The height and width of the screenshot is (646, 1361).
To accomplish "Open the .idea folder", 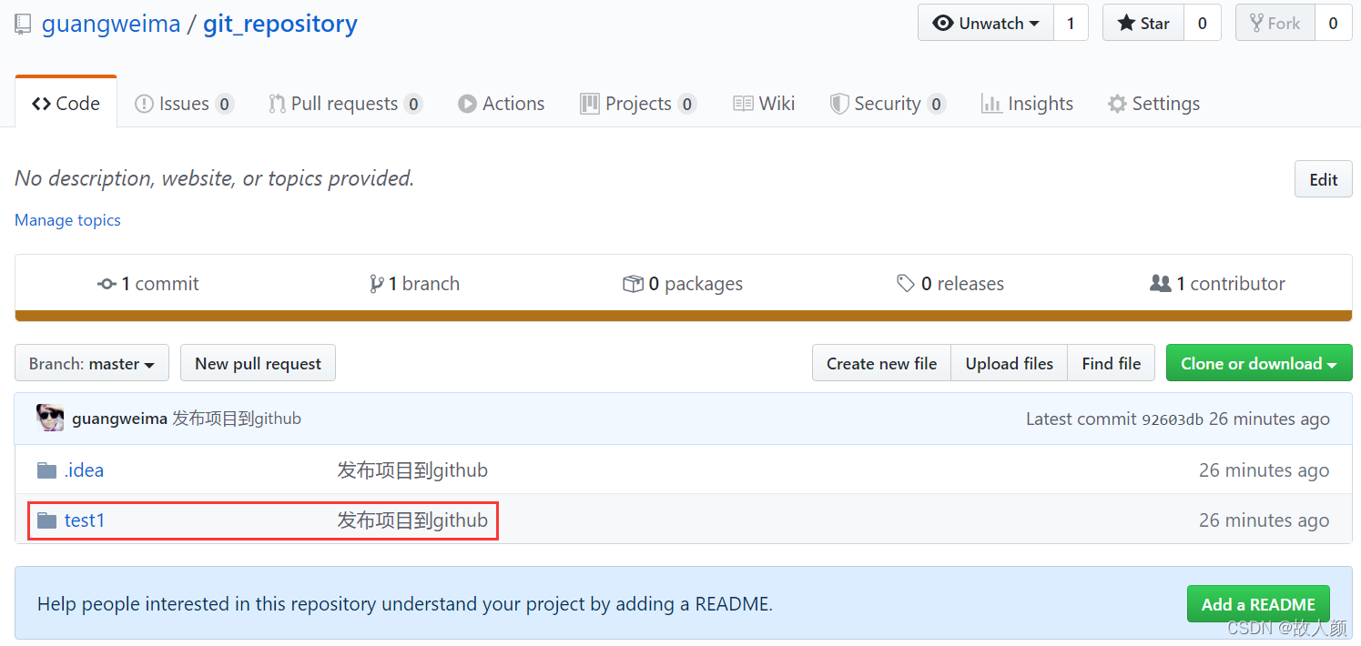I will click(x=84, y=470).
